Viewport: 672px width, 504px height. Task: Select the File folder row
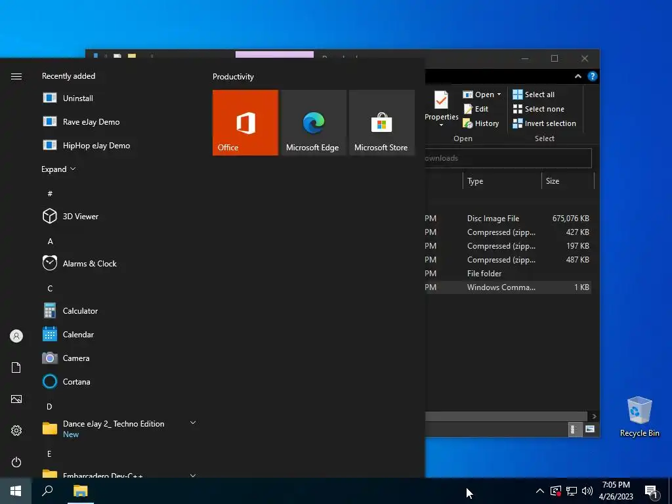click(x=508, y=273)
